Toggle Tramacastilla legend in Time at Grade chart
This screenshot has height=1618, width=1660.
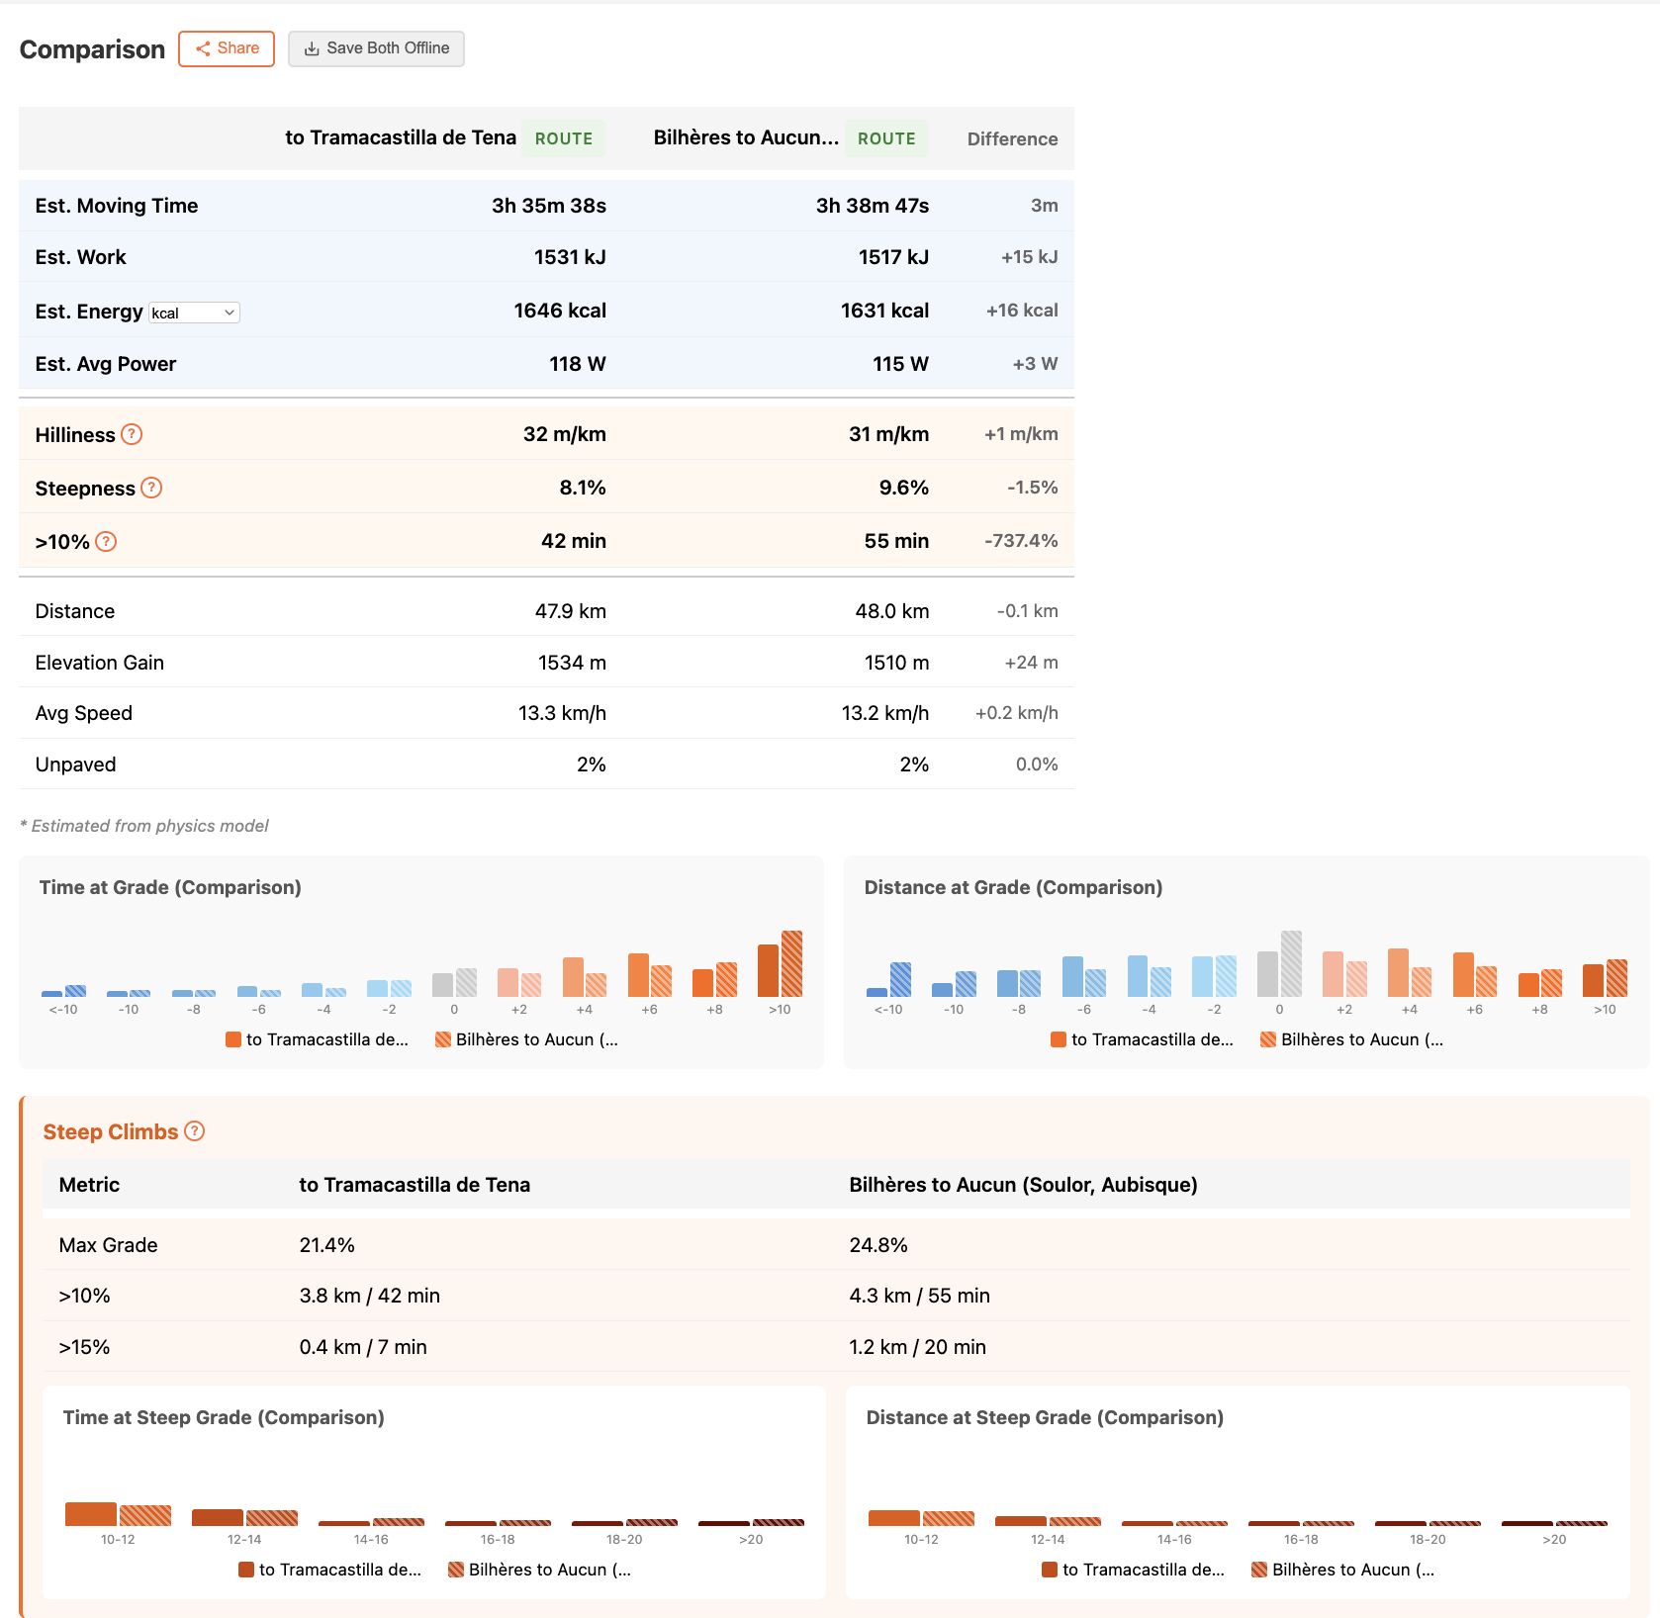pos(317,1039)
